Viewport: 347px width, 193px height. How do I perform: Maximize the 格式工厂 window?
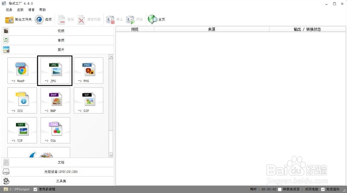(335, 4)
